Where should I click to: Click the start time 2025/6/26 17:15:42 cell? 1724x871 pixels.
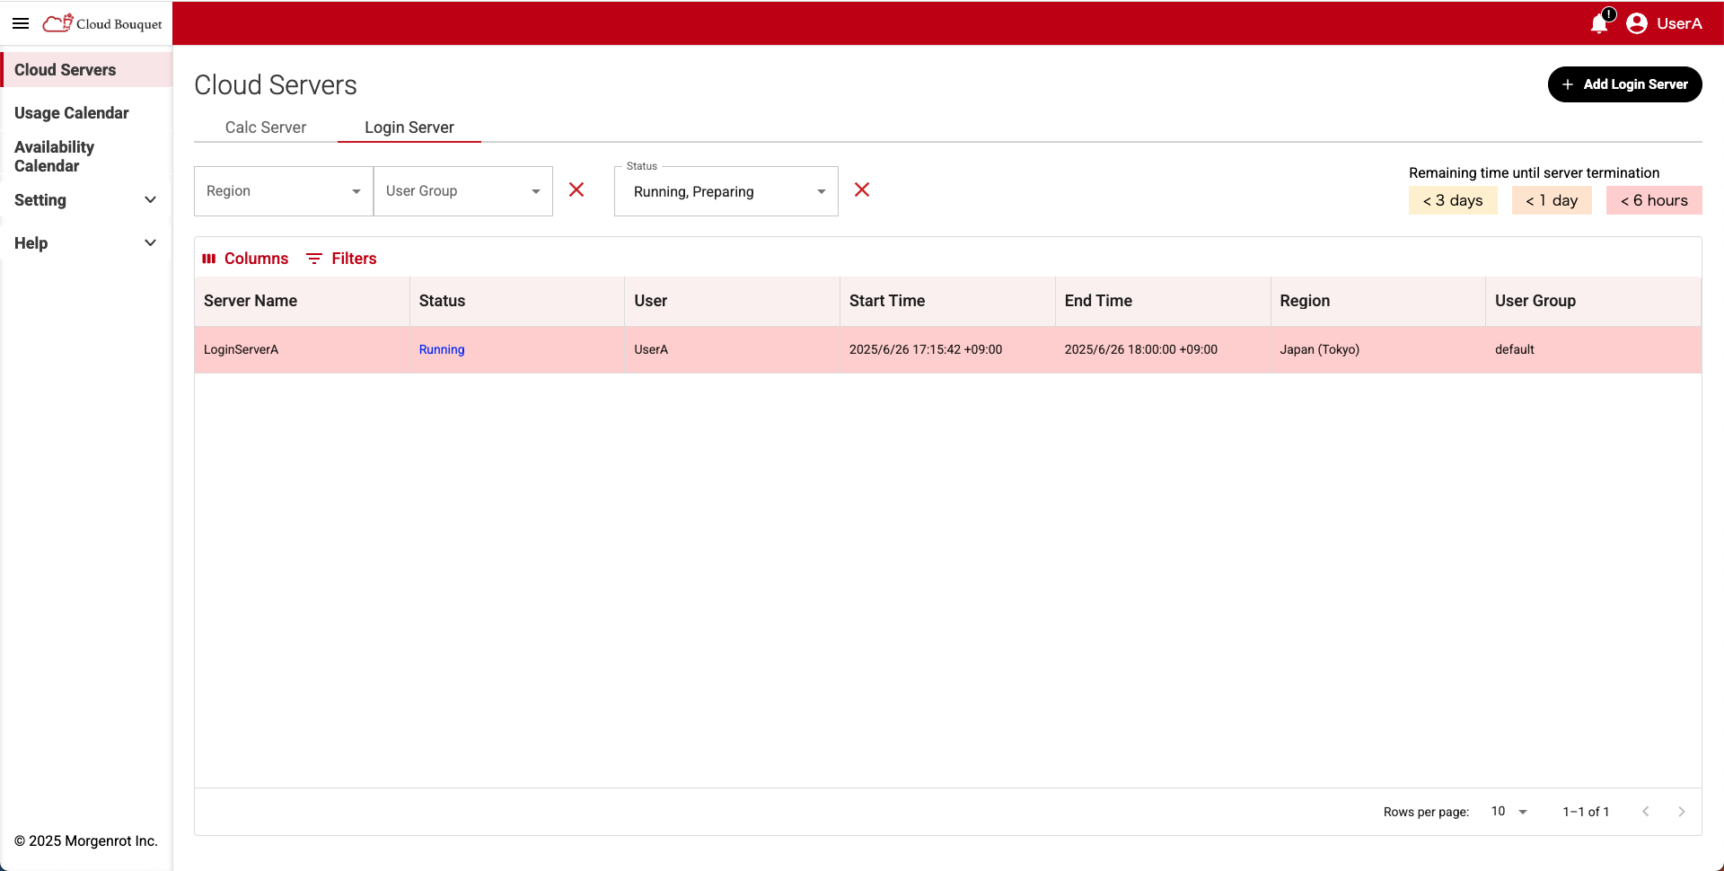(x=947, y=349)
